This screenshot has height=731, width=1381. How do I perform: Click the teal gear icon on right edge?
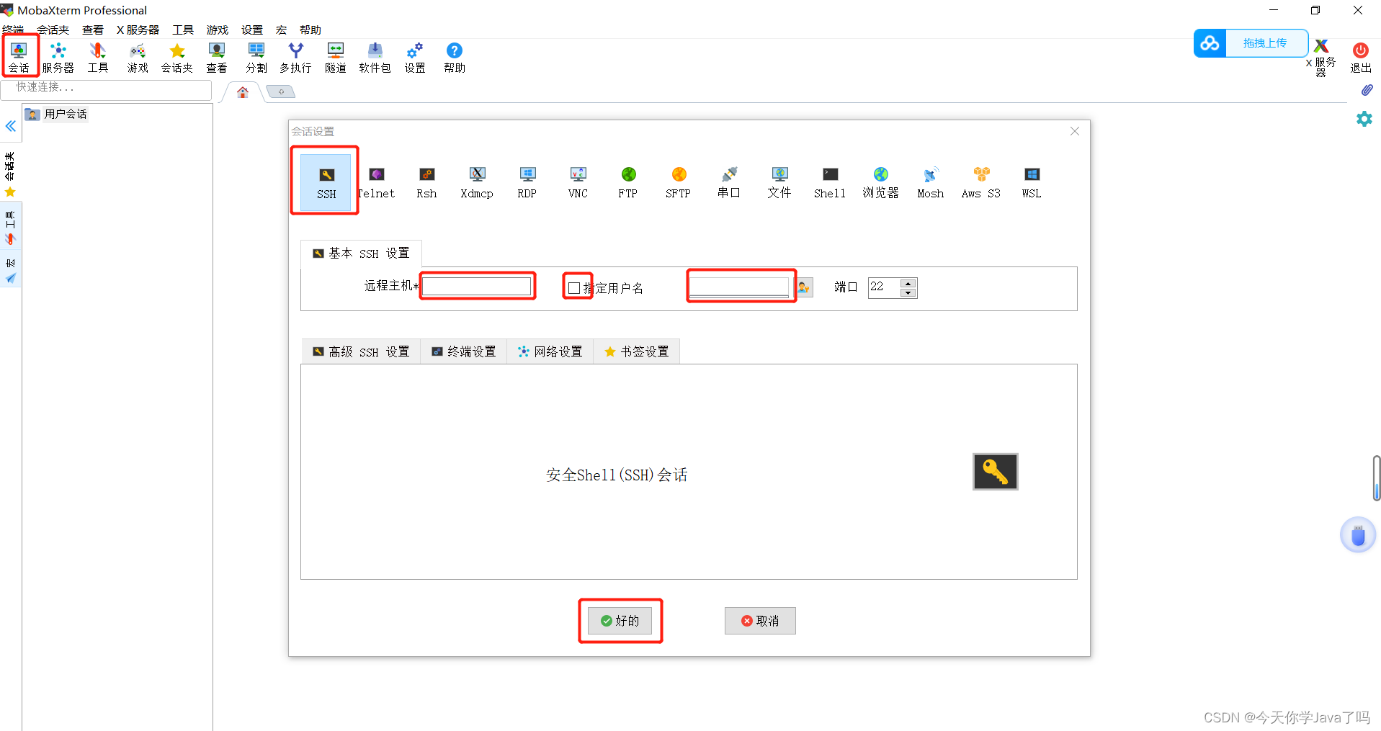tap(1364, 119)
